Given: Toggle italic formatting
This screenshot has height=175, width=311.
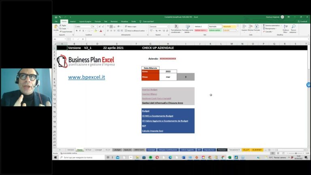Looking at the screenshot, I should (x=80, y=31).
